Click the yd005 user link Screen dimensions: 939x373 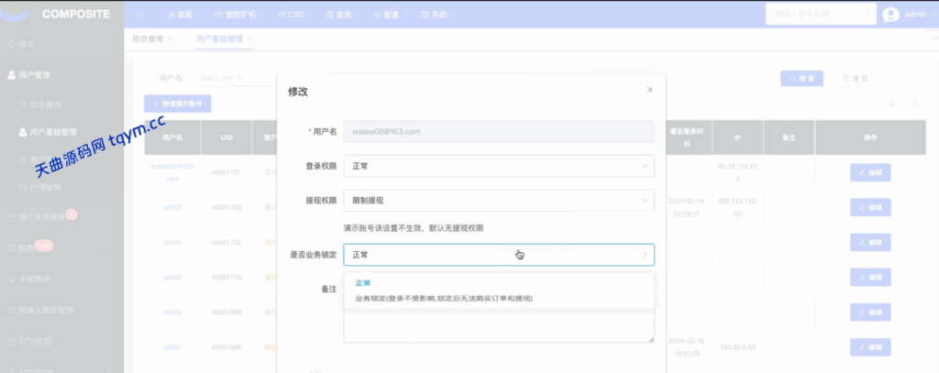[171, 207]
